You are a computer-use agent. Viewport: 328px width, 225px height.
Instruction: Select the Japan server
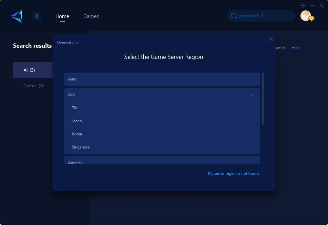pyautogui.click(x=162, y=121)
